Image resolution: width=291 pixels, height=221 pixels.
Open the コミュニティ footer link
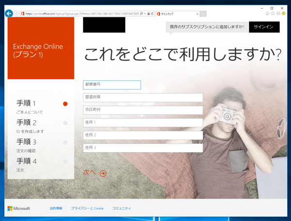pyautogui.click(x=122, y=208)
